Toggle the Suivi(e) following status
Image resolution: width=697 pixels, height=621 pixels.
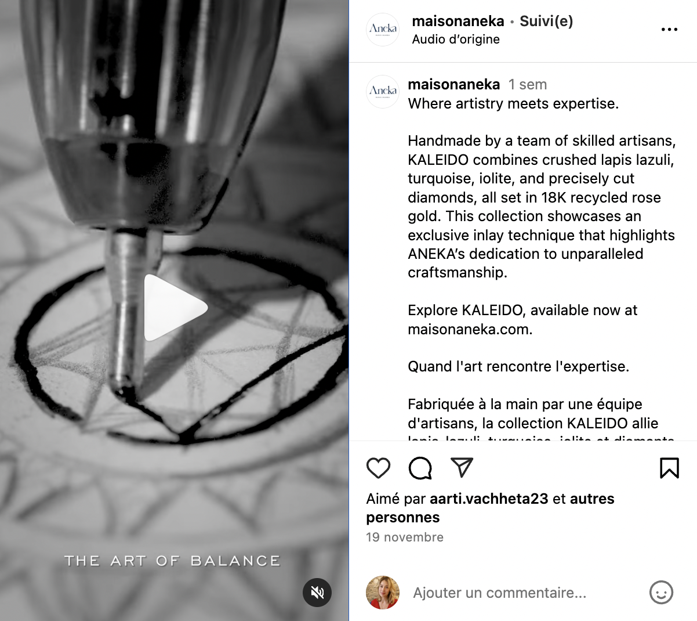pos(546,21)
